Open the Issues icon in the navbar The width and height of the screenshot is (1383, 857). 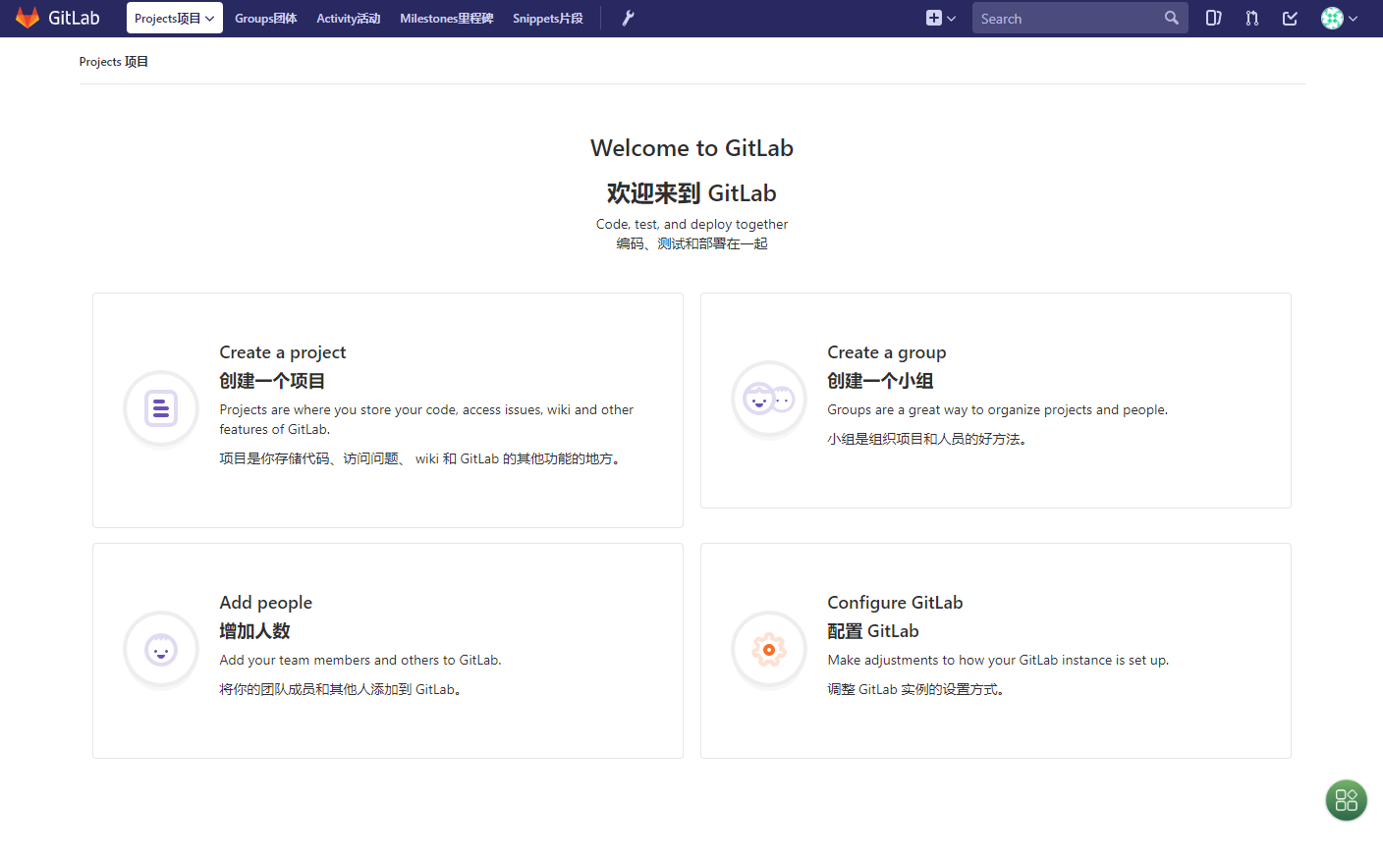pyautogui.click(x=1213, y=18)
